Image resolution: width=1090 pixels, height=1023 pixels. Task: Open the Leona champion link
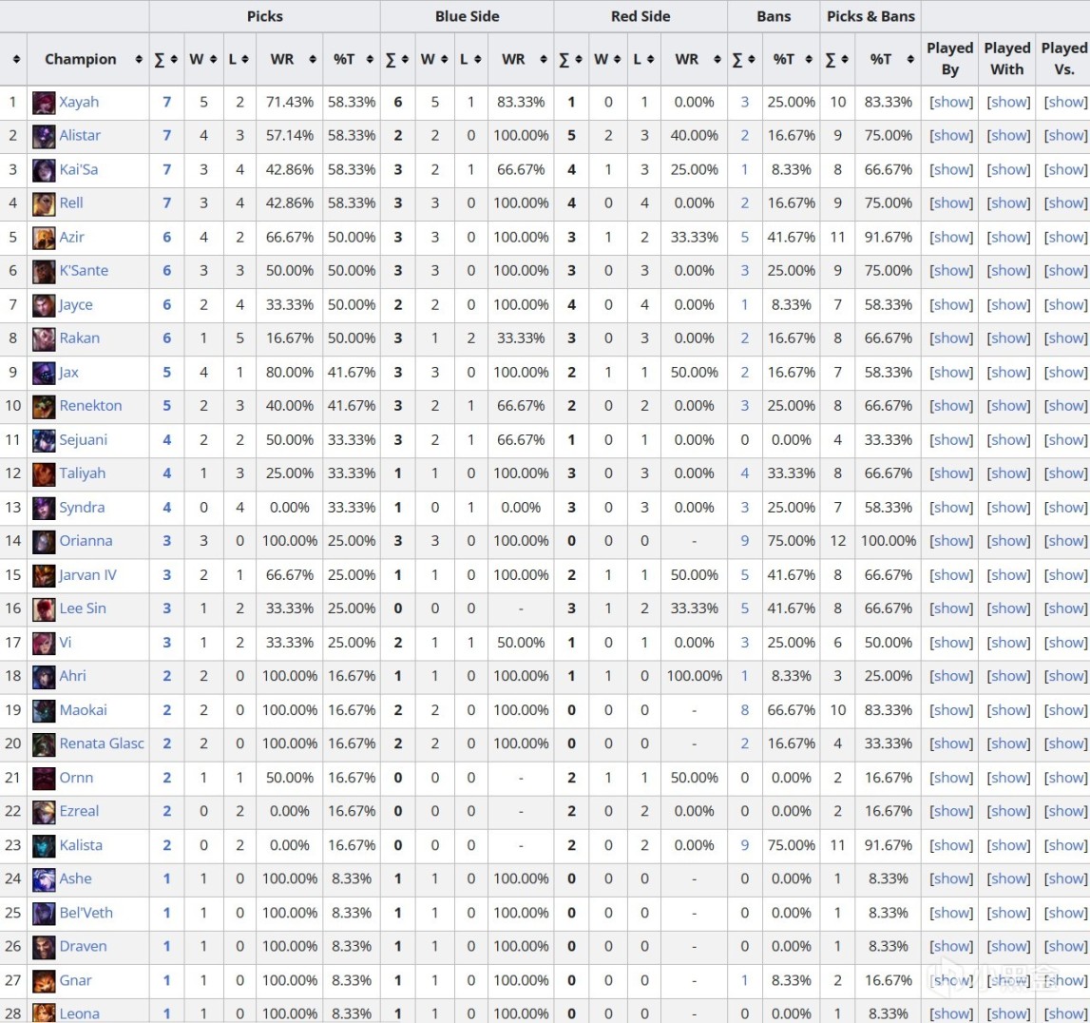point(79,1013)
